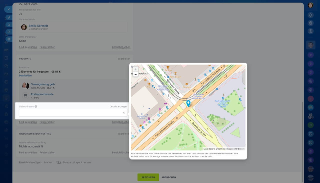Click the blue location pin on map
320x183 pixels.
[188, 103]
